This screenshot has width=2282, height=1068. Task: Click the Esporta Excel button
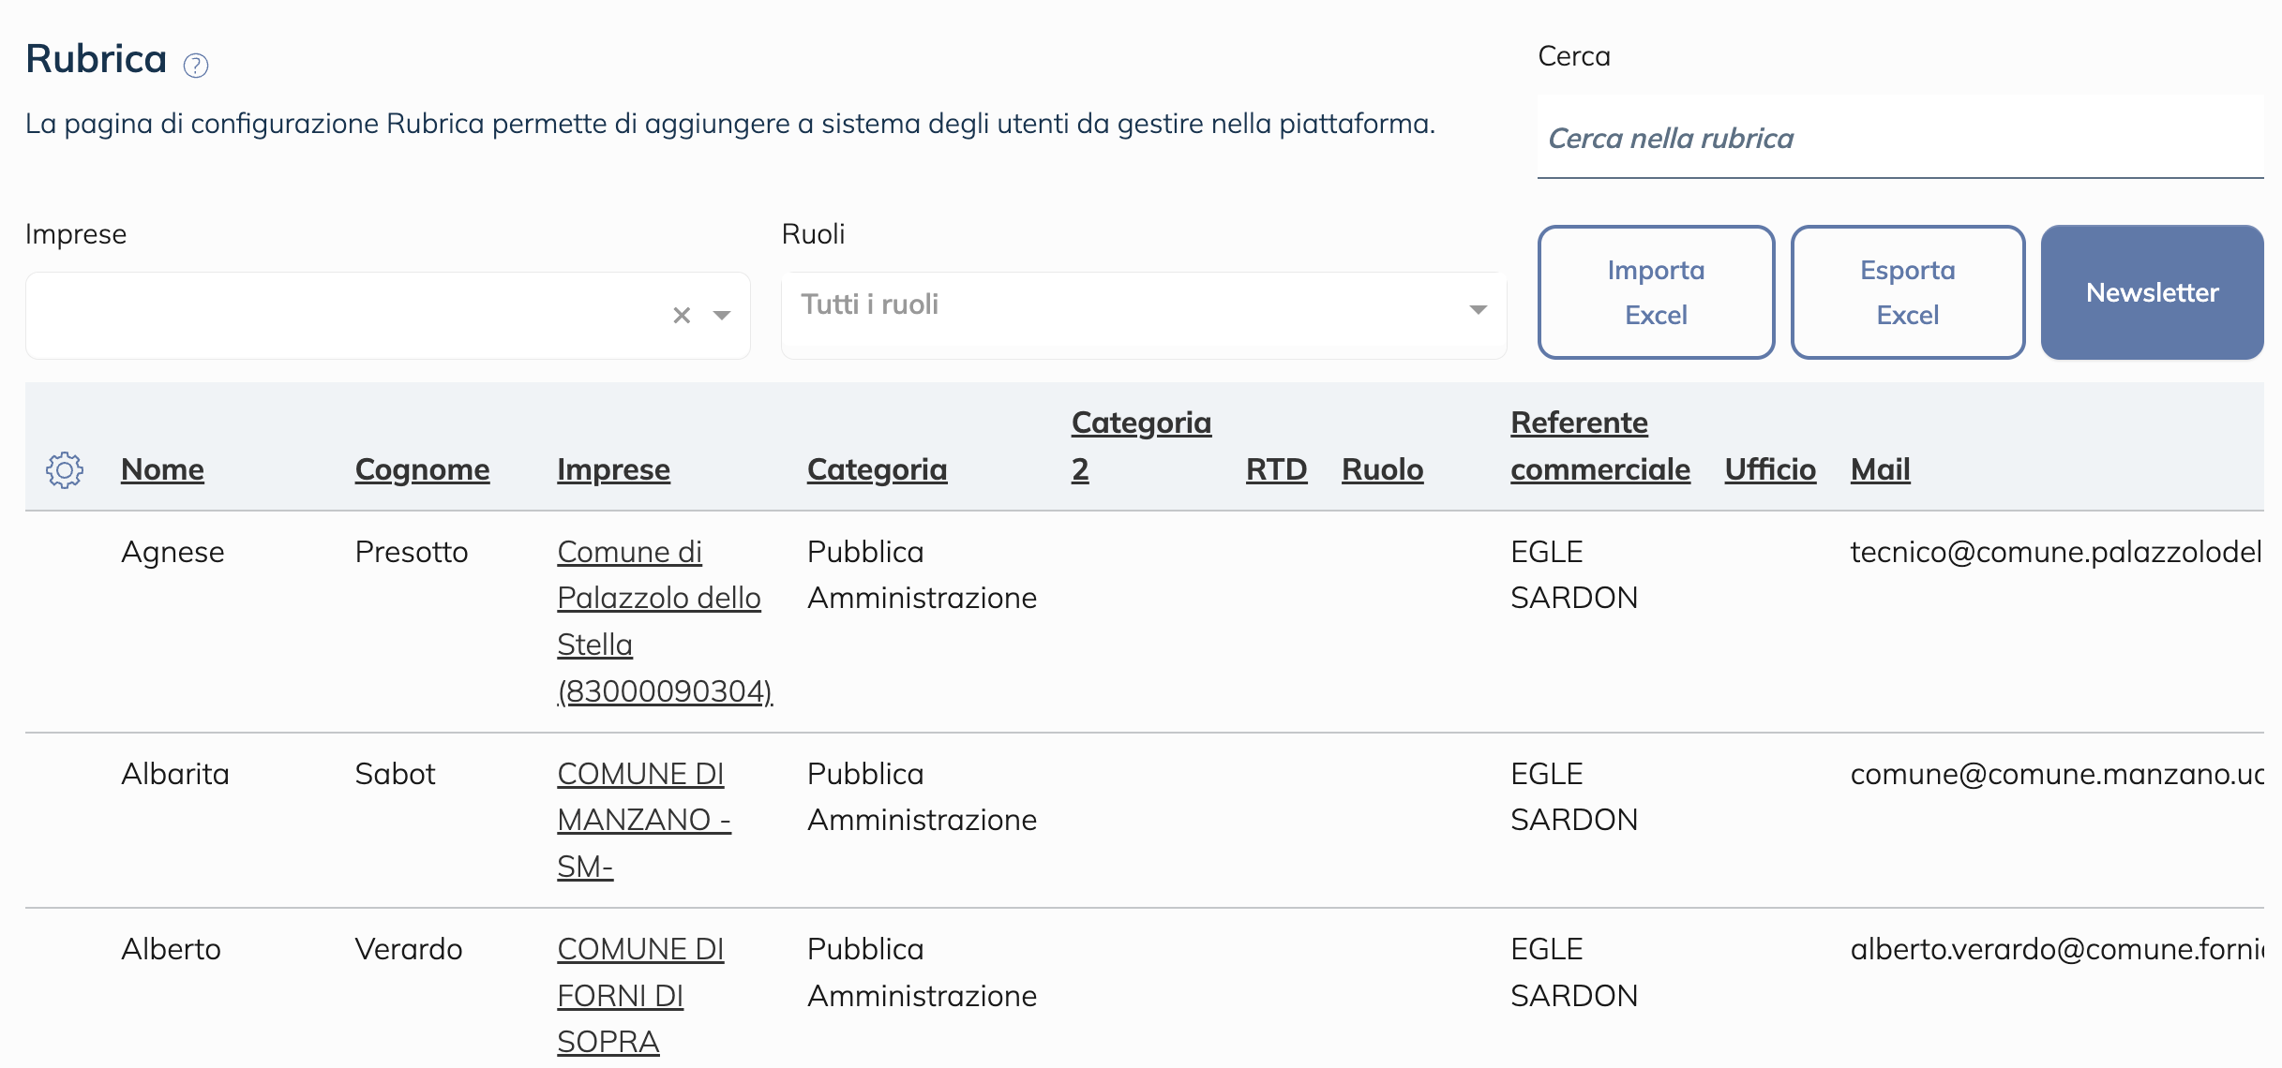[1907, 292]
